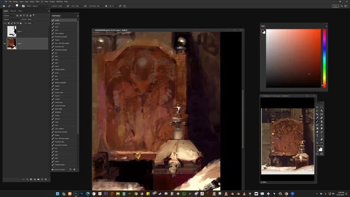Toggle pressure for opacity button
The width and height of the screenshot is (350, 197).
tap(68, 6)
